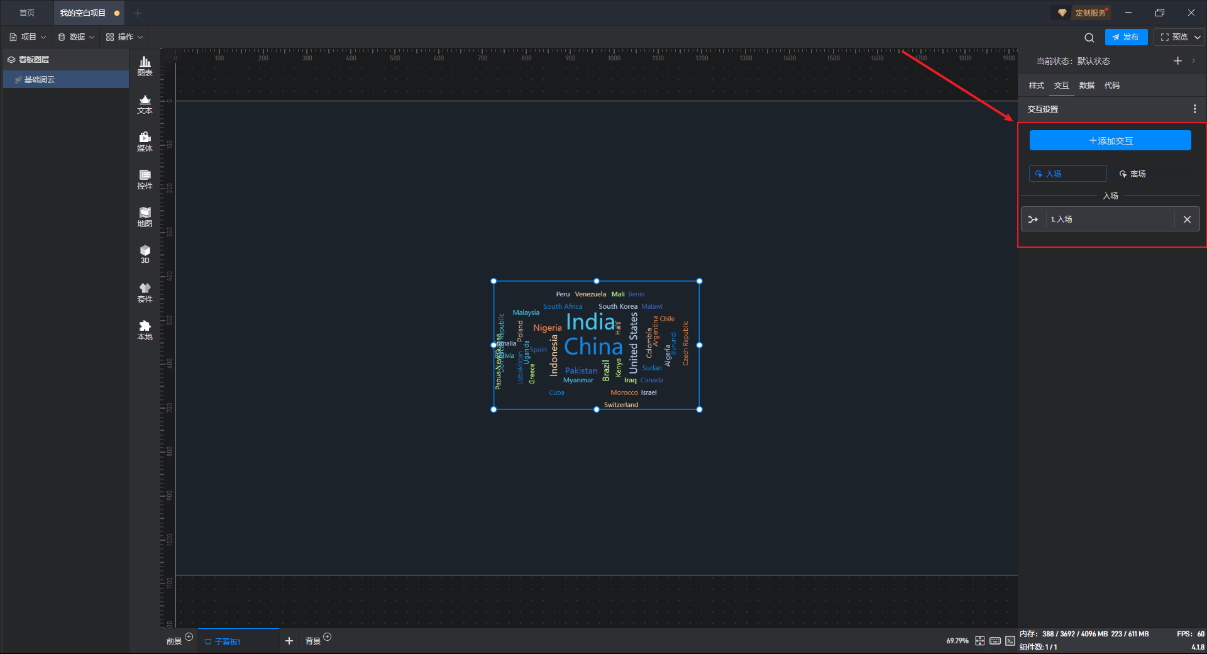Select the 离场 exit toggle
Image resolution: width=1207 pixels, height=654 pixels.
coord(1133,174)
